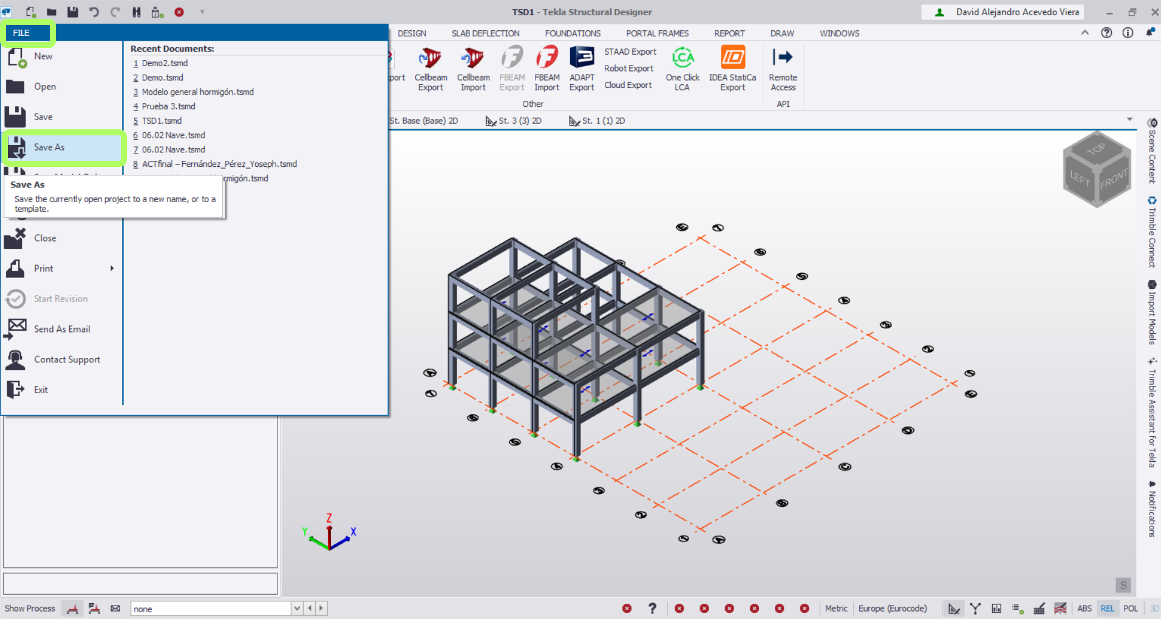Image resolution: width=1161 pixels, height=619 pixels.
Task: Click the open folder icon in quick access toolbar
Action: (x=52, y=12)
